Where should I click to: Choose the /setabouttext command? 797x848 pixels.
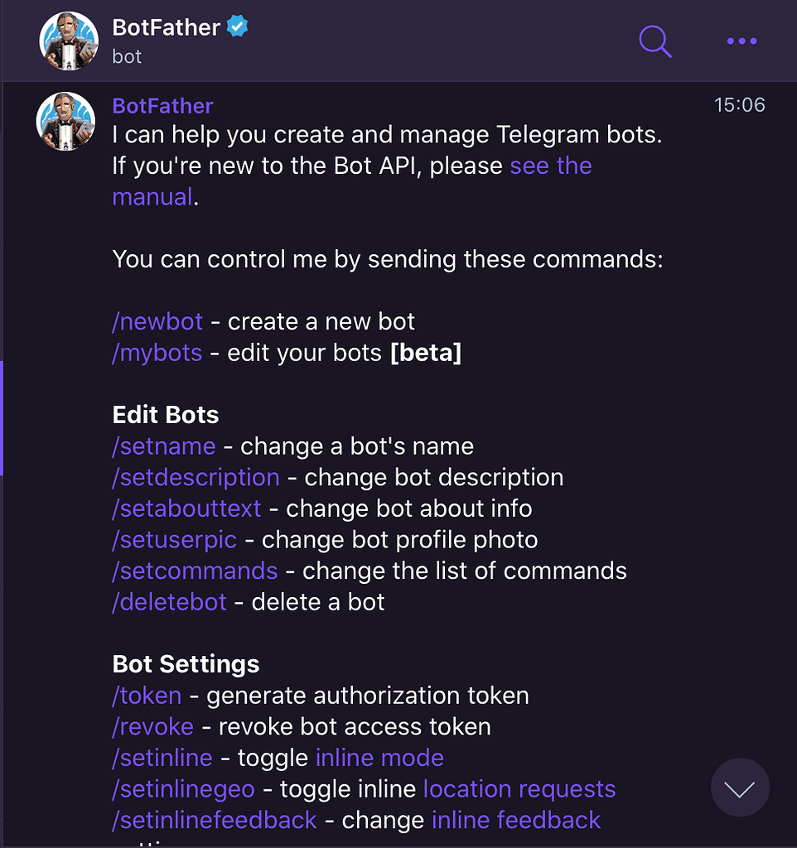[x=186, y=508]
